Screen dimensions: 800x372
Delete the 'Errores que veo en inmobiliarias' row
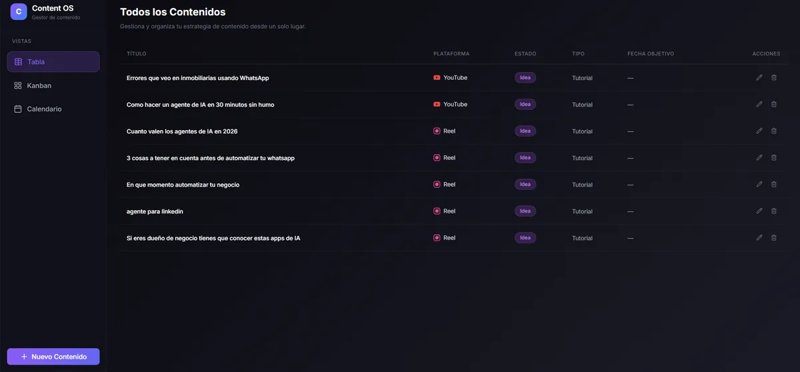point(774,77)
